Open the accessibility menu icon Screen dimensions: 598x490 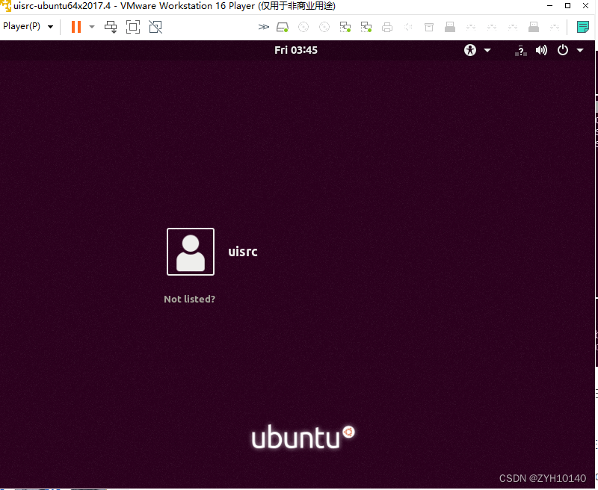click(470, 50)
